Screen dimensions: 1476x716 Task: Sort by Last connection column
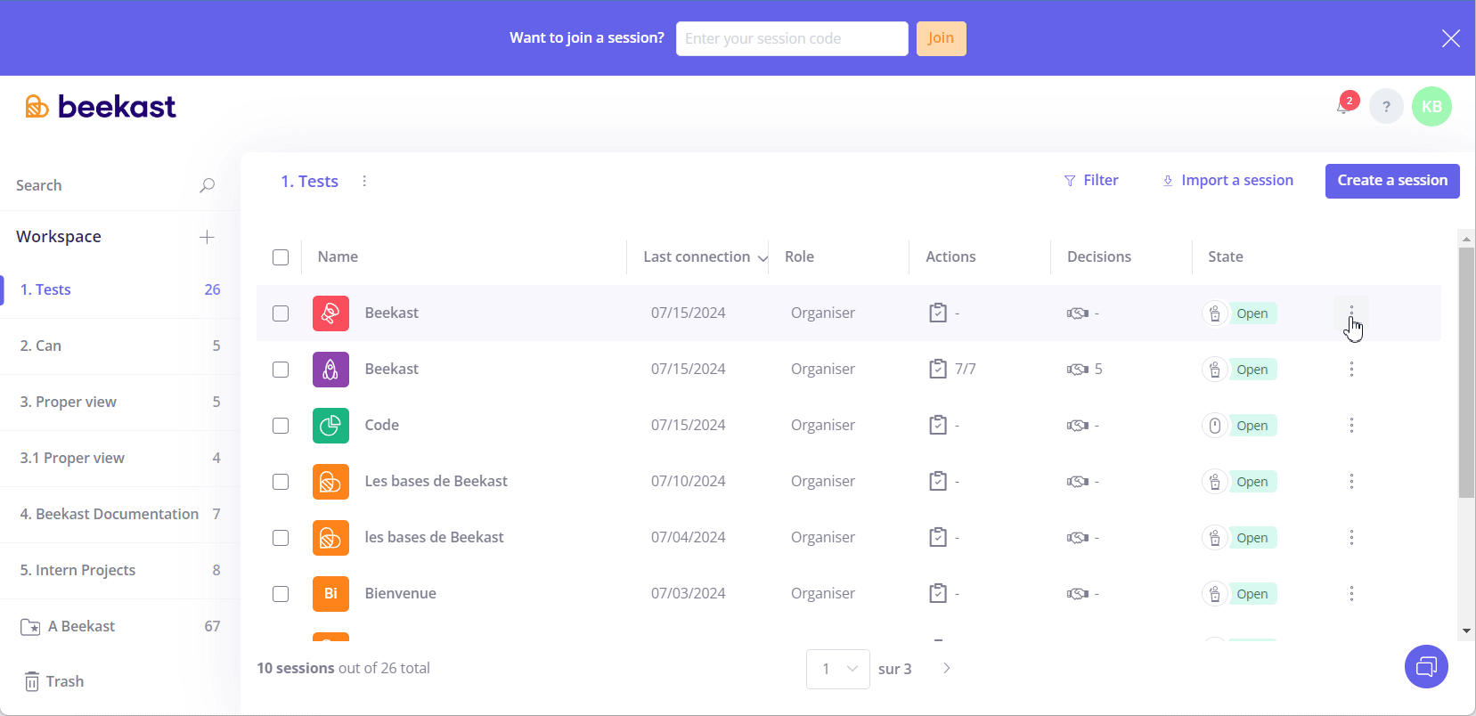pos(705,257)
